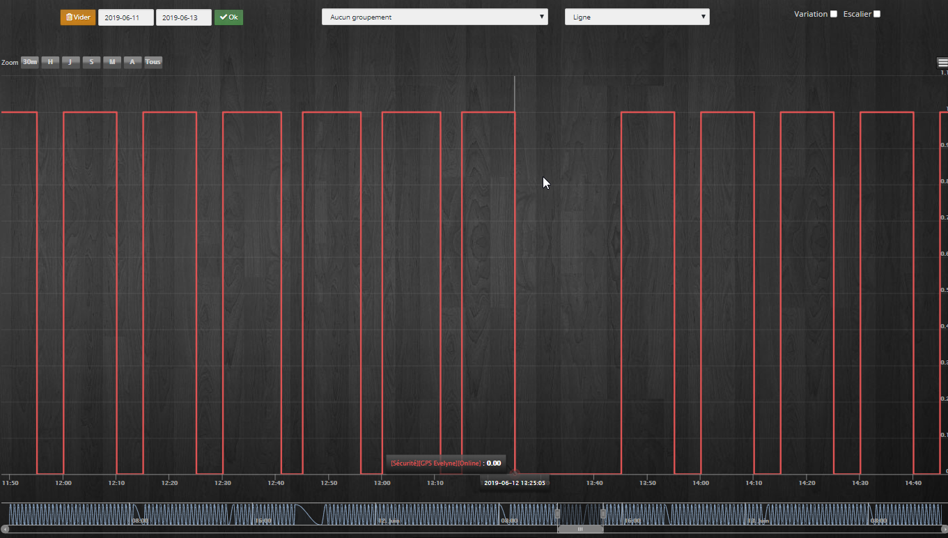Click the 11:50 time axis label

coord(10,483)
